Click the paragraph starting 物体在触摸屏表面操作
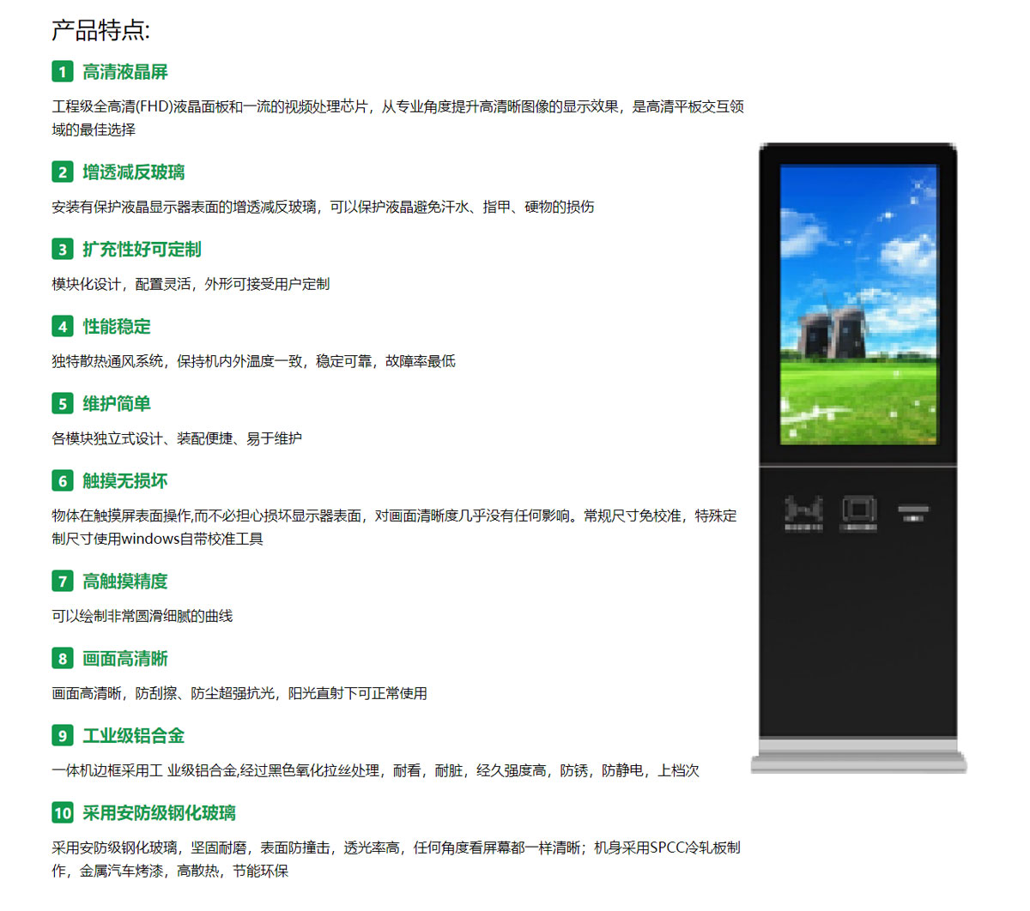Image resolution: width=1030 pixels, height=911 pixels. [x=395, y=527]
